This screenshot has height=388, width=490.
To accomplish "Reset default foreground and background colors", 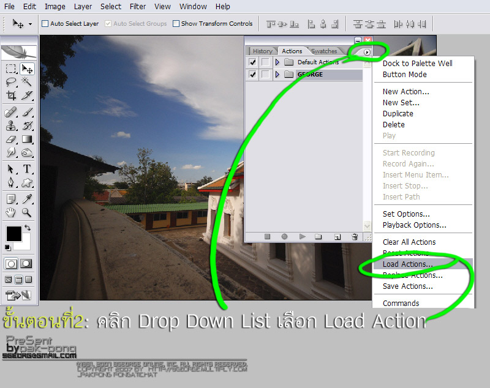I will [8, 248].
